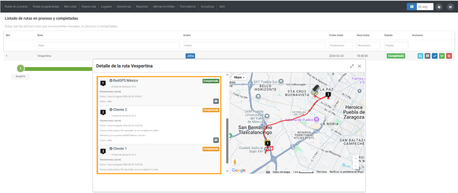
Task: Click the green timeline marker number 1
Action: (x=20, y=69)
